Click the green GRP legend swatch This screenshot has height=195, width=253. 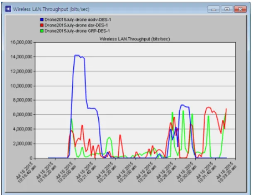pos(42,31)
